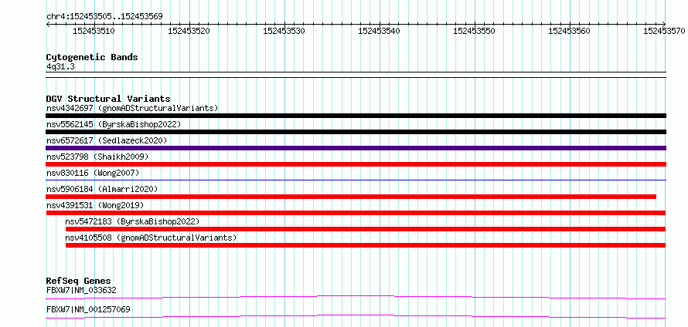Click ruler position label 152453540
Viewport: 688px width, 327px height.
pyautogui.click(x=379, y=31)
